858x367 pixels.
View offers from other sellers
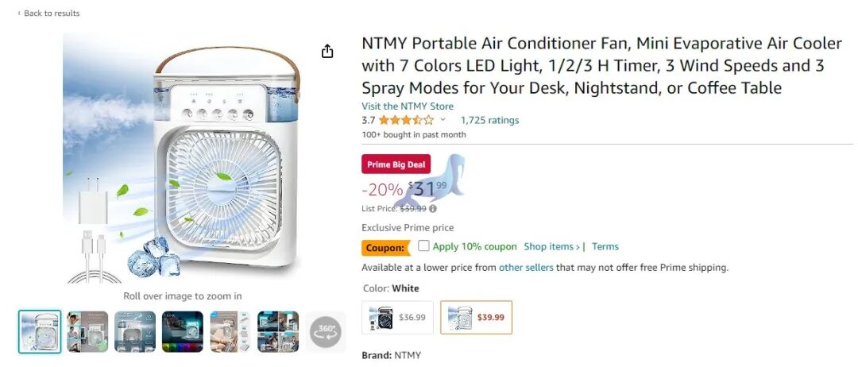tap(526, 268)
